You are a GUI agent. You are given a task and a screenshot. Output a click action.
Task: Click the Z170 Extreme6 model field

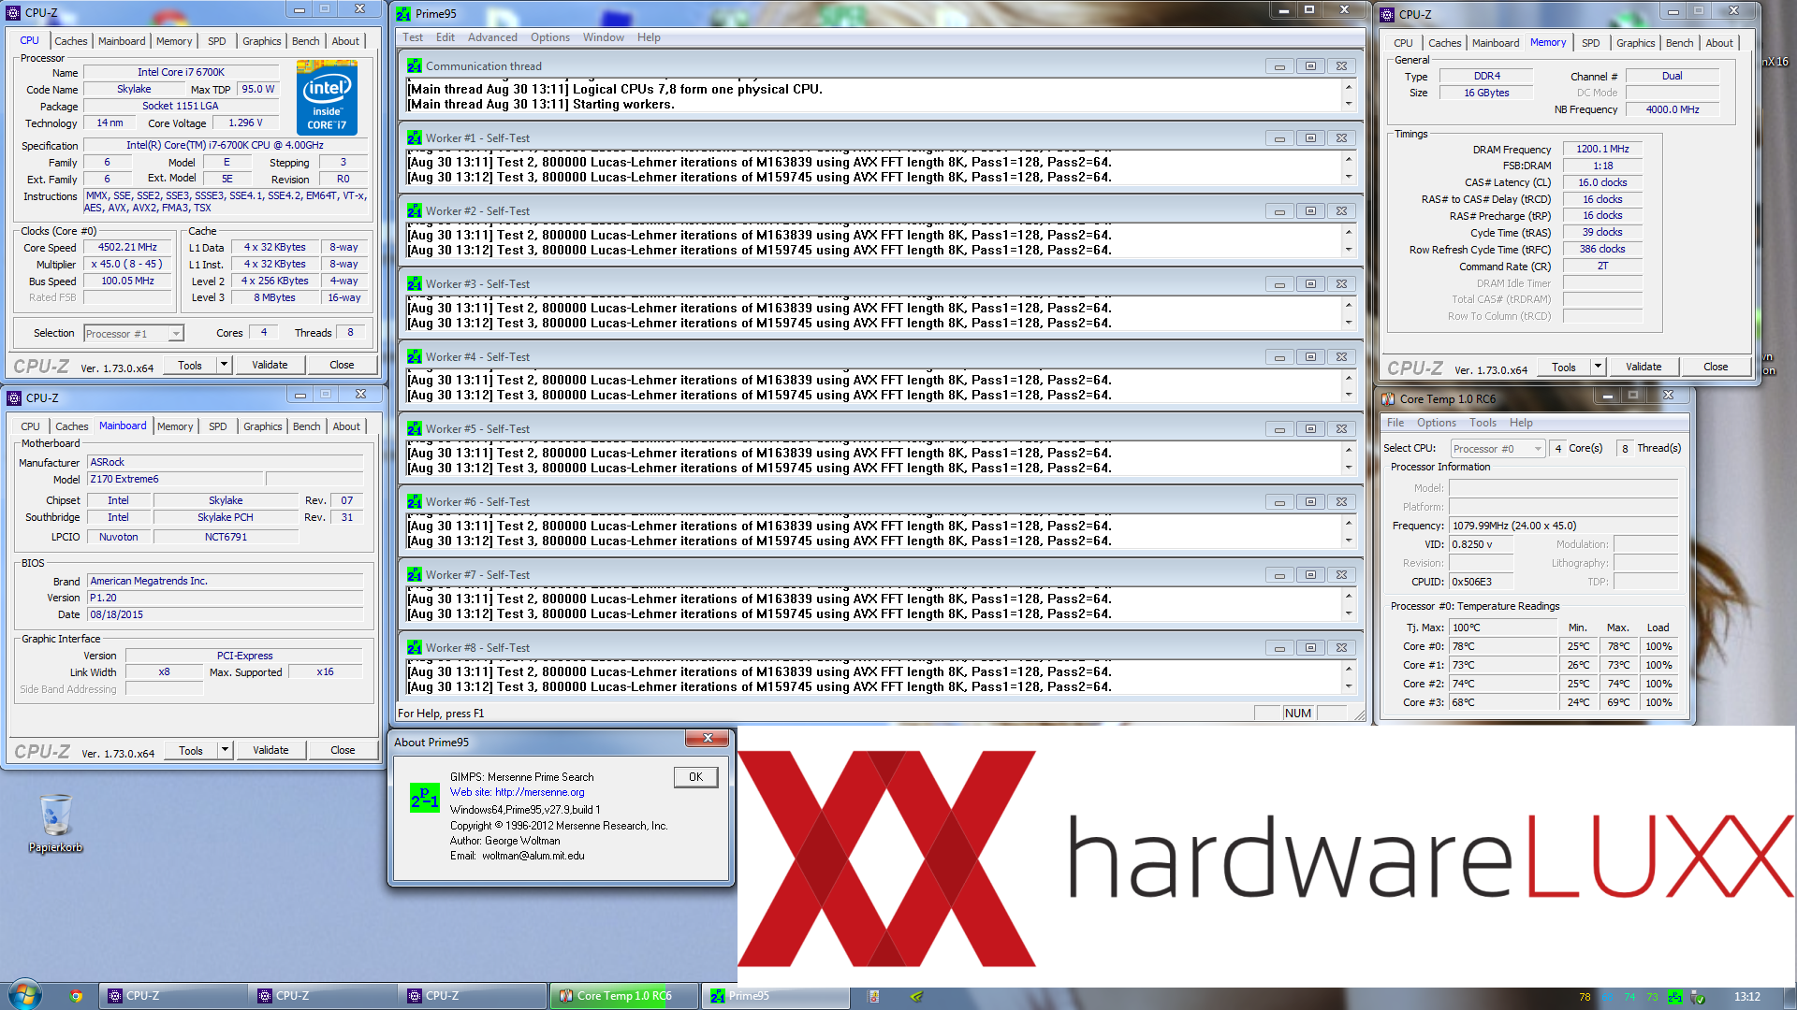[x=176, y=479]
